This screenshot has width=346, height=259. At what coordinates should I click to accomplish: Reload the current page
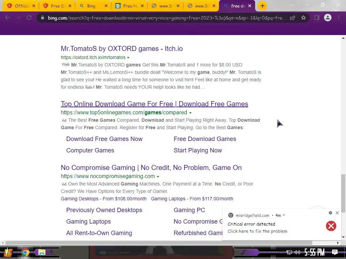(29, 18)
